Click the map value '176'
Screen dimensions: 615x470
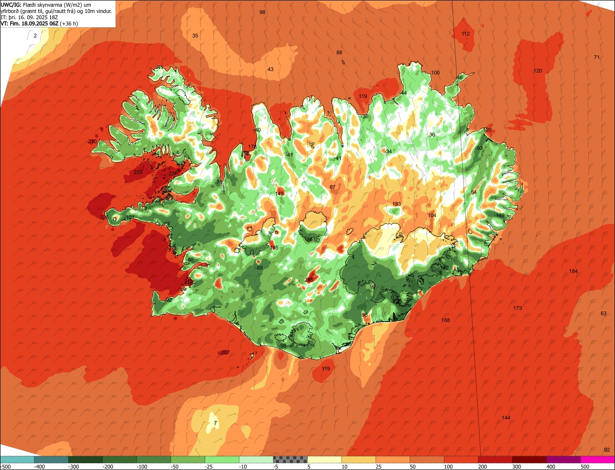click(252, 147)
